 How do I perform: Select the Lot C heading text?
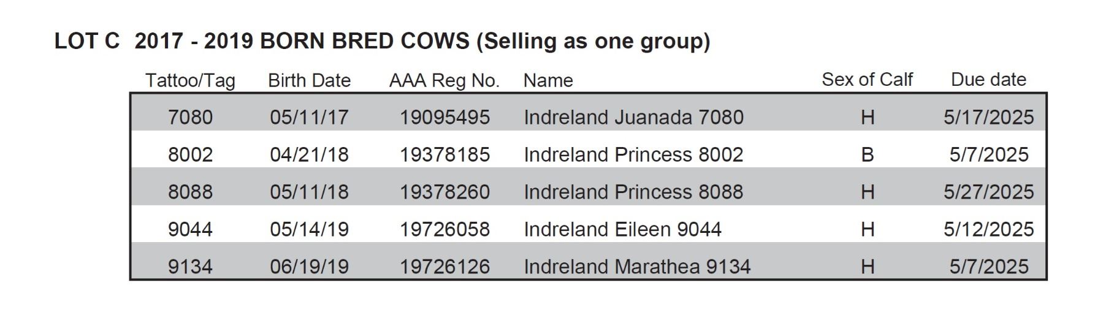pyautogui.click(x=382, y=41)
